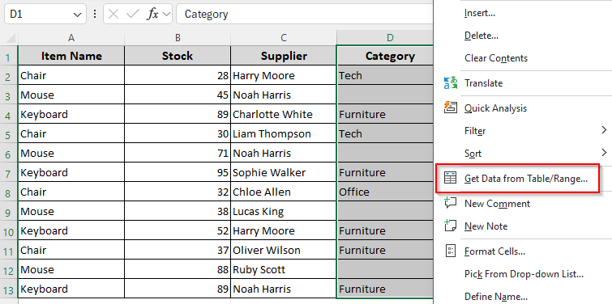Click cell containing Chloe Allen

(284, 192)
